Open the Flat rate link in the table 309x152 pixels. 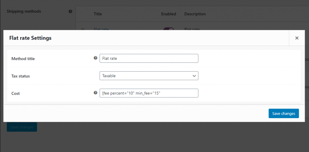[101, 29]
